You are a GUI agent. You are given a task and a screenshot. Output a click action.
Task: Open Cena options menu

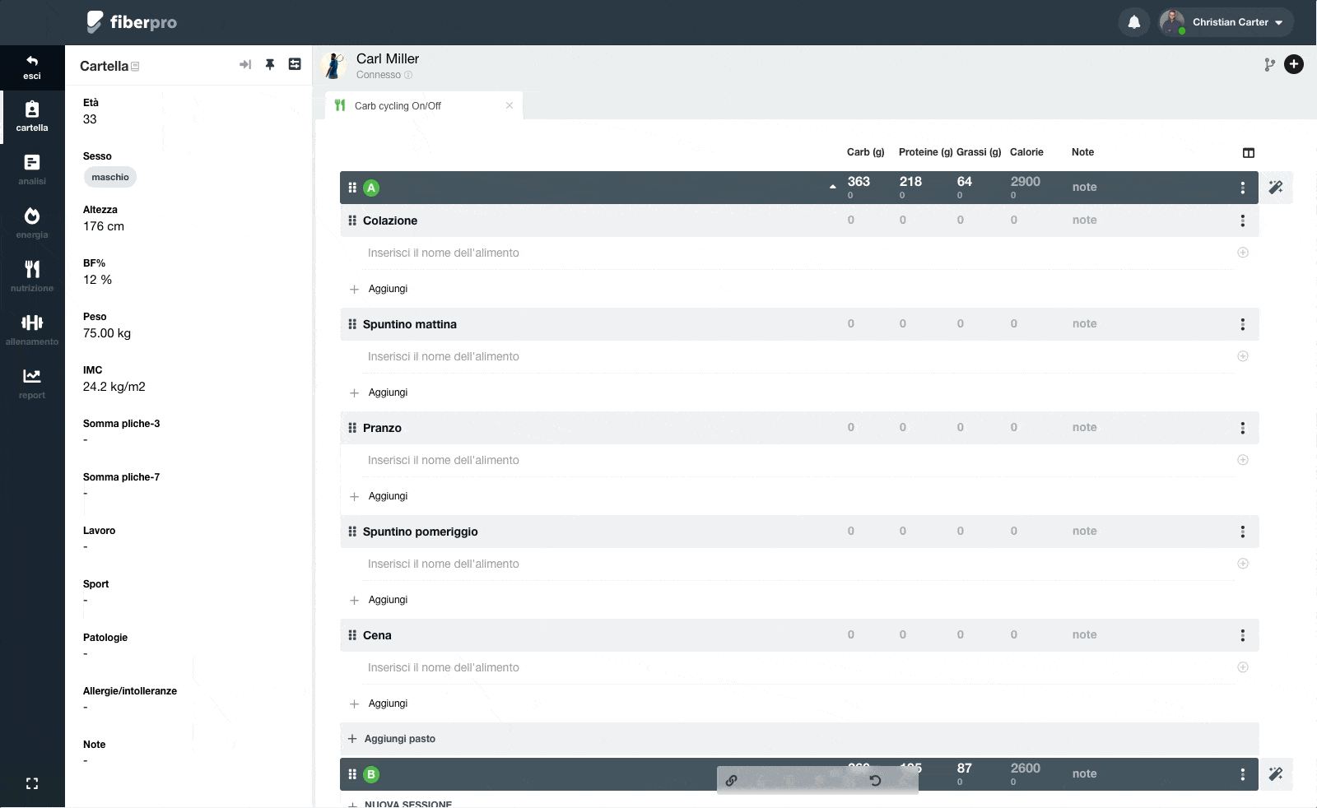(x=1243, y=635)
